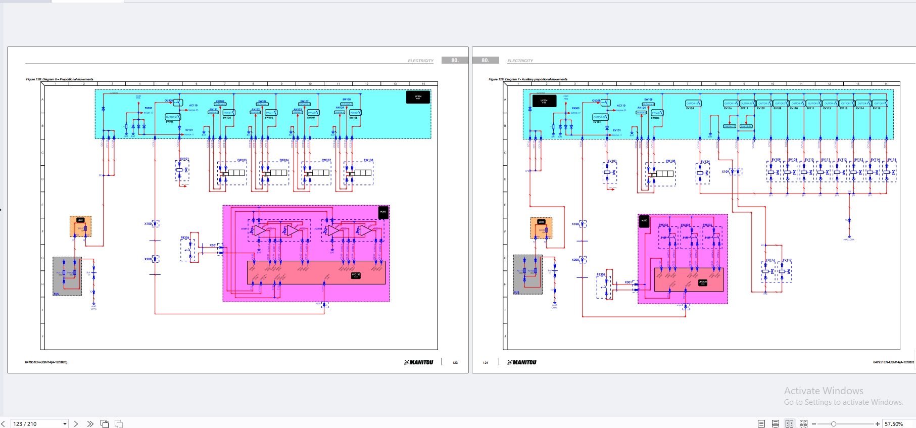Click the previous view icon
Image resolution: width=916 pixels, height=428 pixels.
(x=105, y=423)
